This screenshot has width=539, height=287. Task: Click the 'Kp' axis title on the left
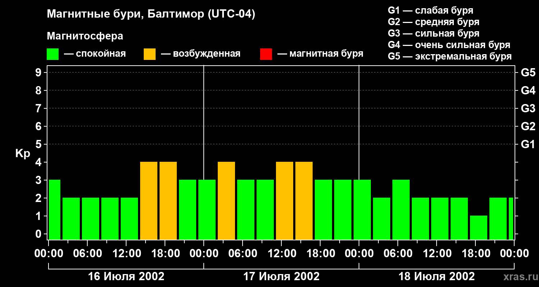pyautogui.click(x=23, y=154)
